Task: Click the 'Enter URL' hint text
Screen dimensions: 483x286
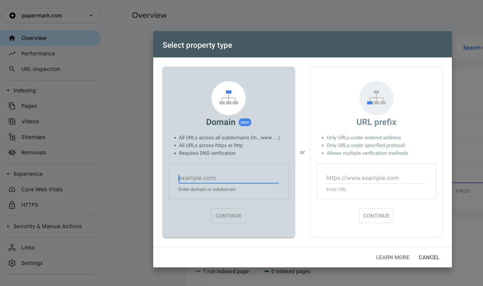Action: pos(336,189)
